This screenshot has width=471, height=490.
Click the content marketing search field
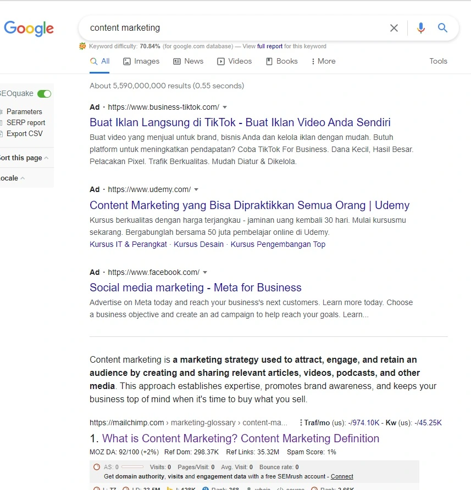click(x=231, y=28)
